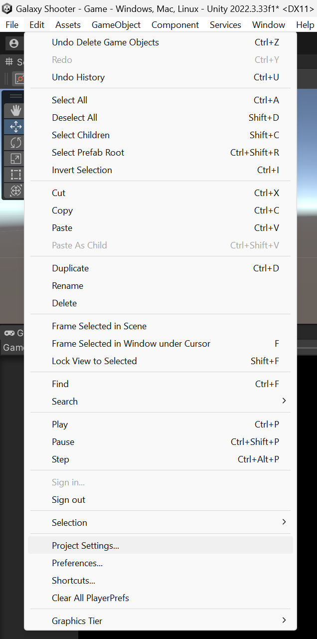Viewport: 317px width, 639px height.
Task: Select the Transform tool
Action: [x=15, y=191]
